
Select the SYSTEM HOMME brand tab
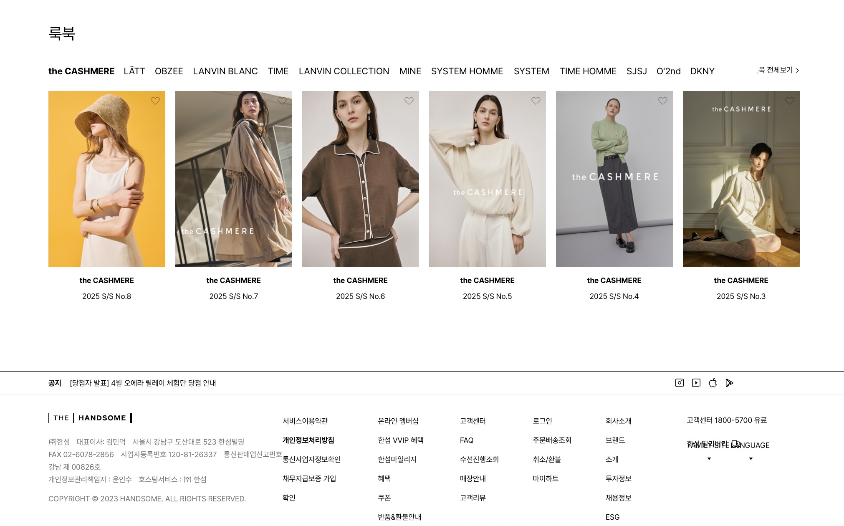point(467,71)
